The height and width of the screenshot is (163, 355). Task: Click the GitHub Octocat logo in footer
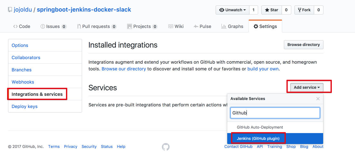point(166,147)
